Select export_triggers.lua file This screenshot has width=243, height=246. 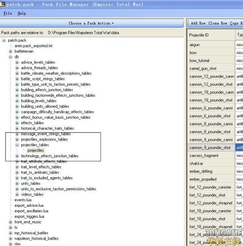(29, 217)
